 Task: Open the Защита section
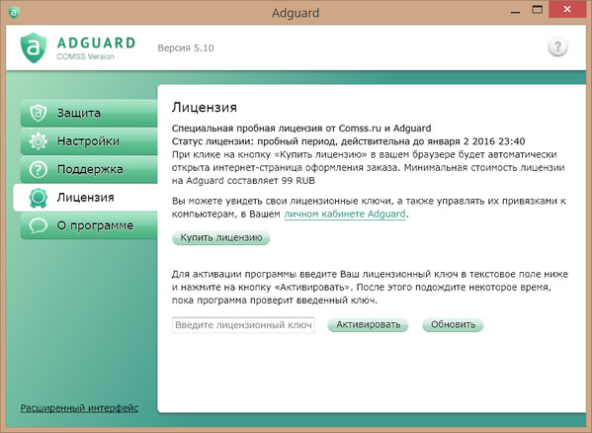pos(89,113)
